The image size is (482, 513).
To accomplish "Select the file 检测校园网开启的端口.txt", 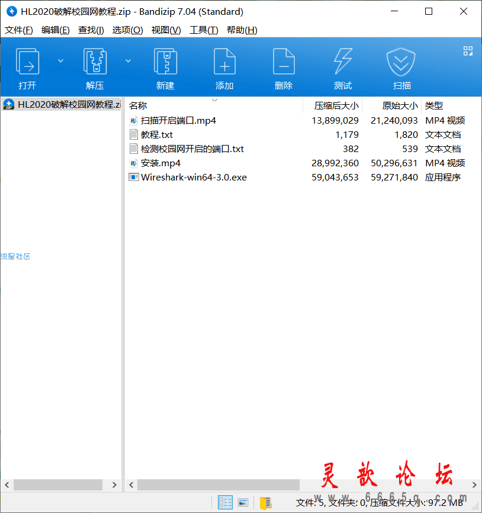I will [192, 149].
